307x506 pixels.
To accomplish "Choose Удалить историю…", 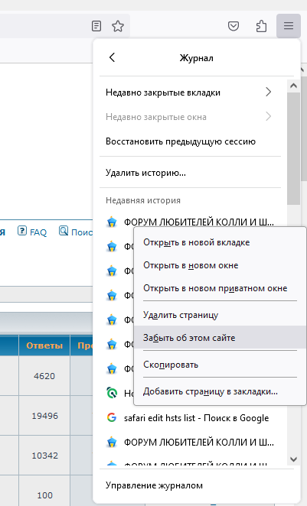I will (x=190, y=173).
